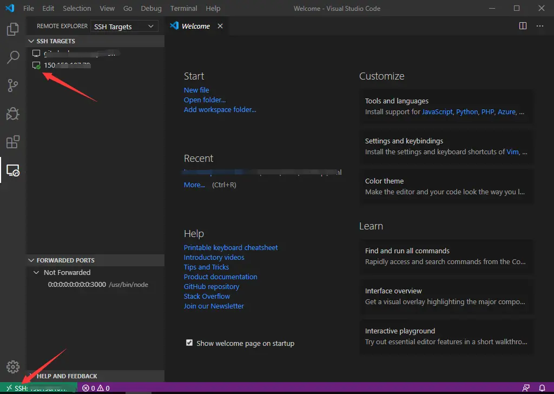Open the File menu
Image resolution: width=554 pixels, height=394 pixels.
(28, 8)
